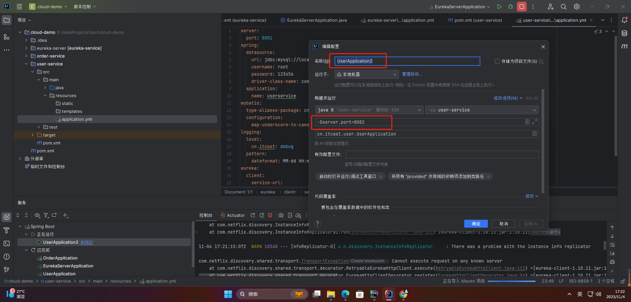Remove the 'provided scope dependencies' option tag
The image size is (631, 302).
pyautogui.click(x=488, y=177)
